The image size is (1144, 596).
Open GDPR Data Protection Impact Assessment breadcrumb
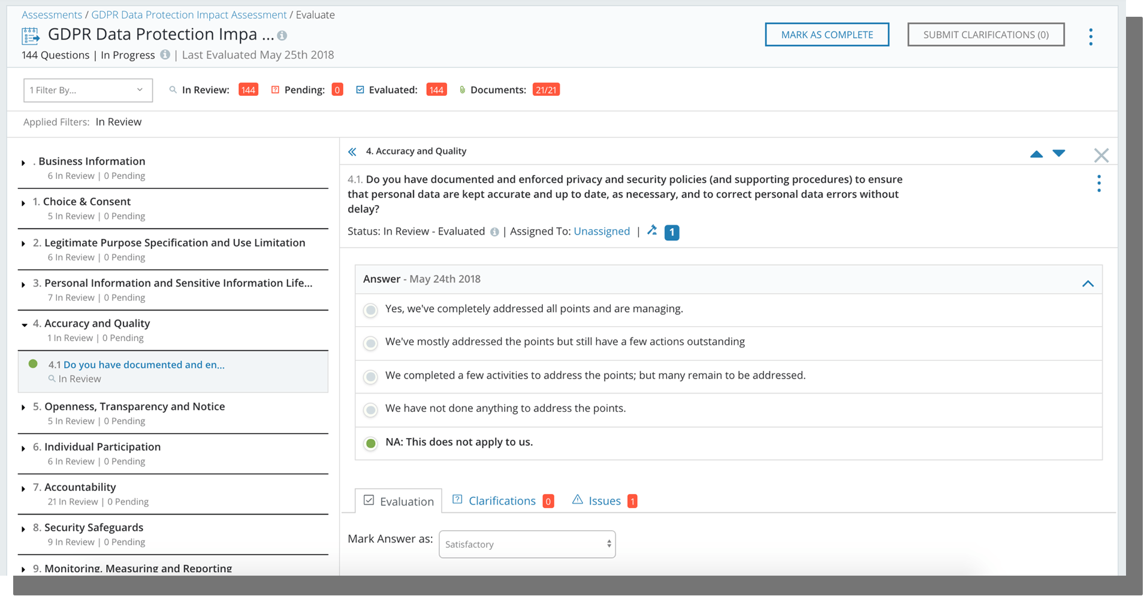coord(189,14)
